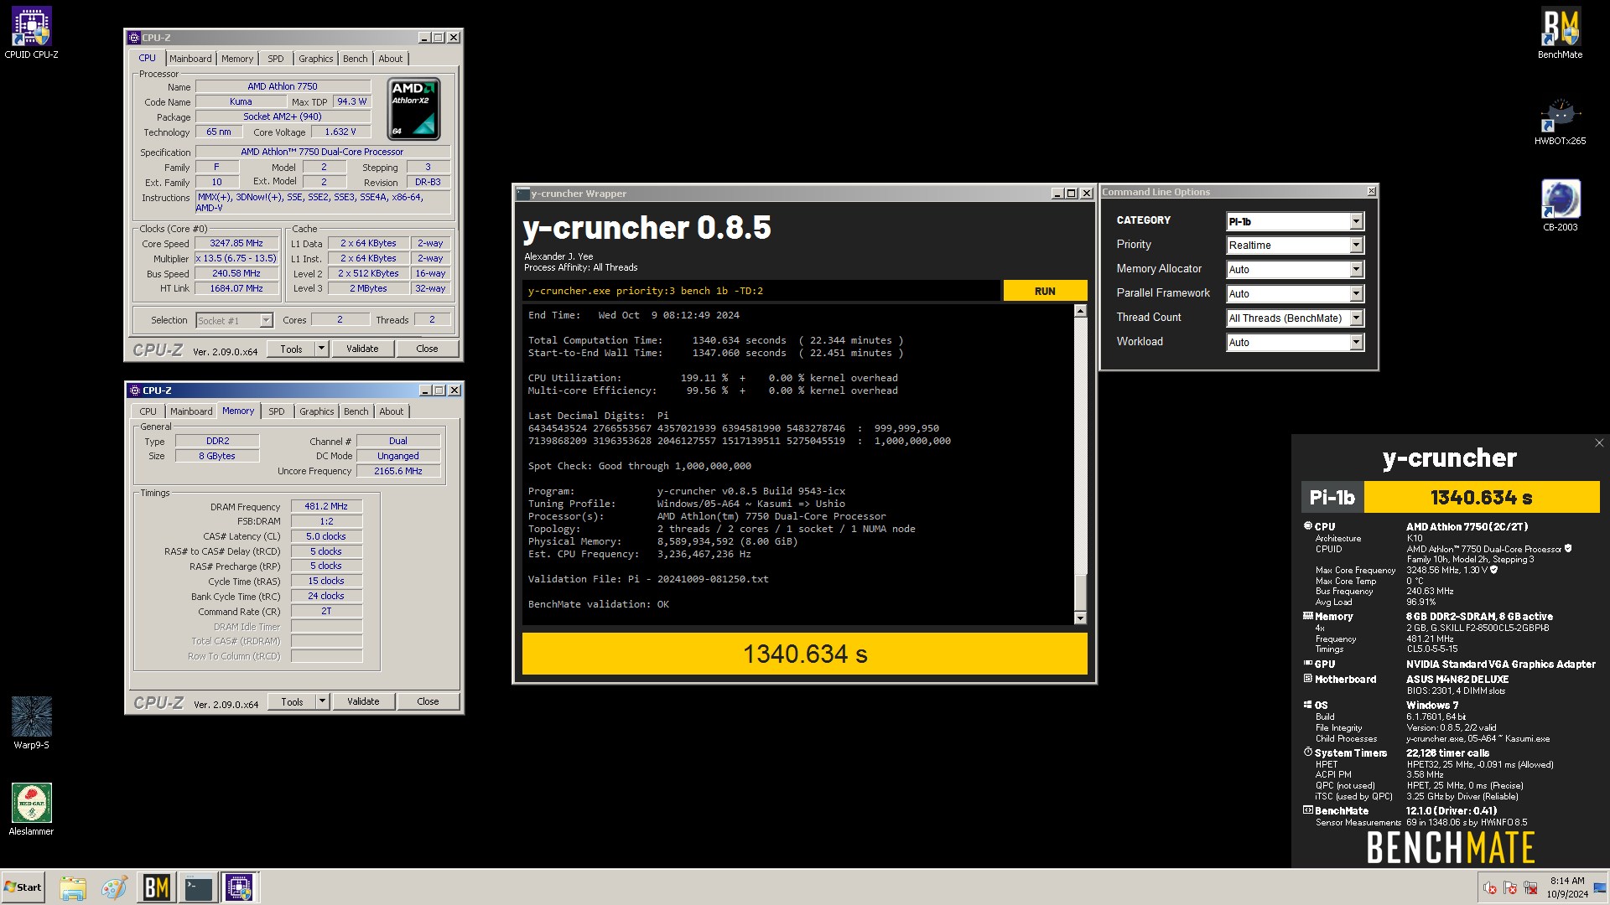Click the Validation File line in output
The image size is (1610, 905).
click(x=648, y=579)
